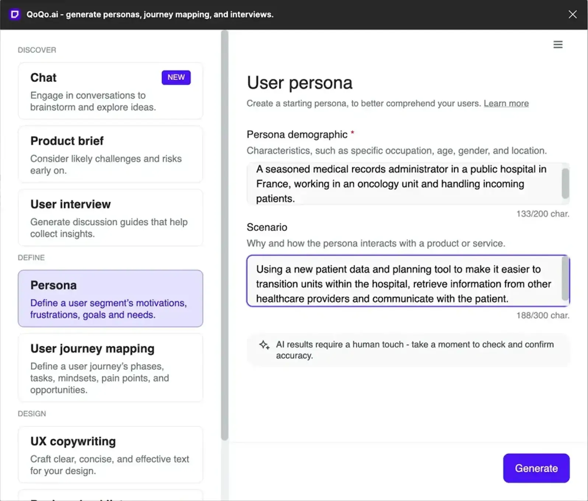588x501 pixels.
Task: Click the AI results accuracy notice
Action: click(408, 350)
